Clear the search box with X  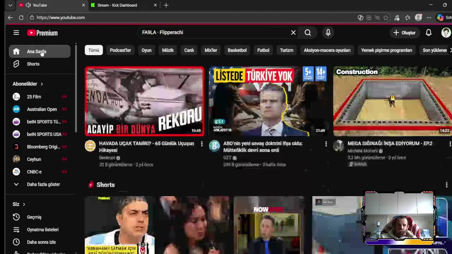(293, 32)
